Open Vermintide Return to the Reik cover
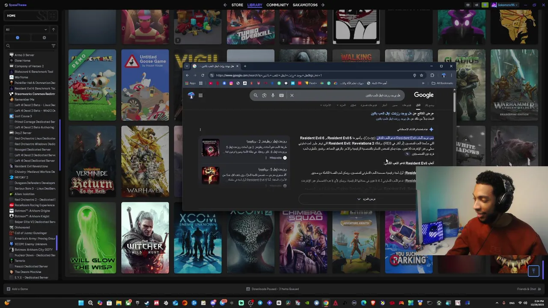 click(x=92, y=161)
